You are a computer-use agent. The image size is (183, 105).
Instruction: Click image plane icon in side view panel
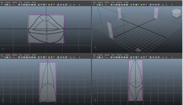(102, 57)
